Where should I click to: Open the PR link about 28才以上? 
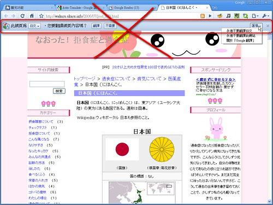148,67
